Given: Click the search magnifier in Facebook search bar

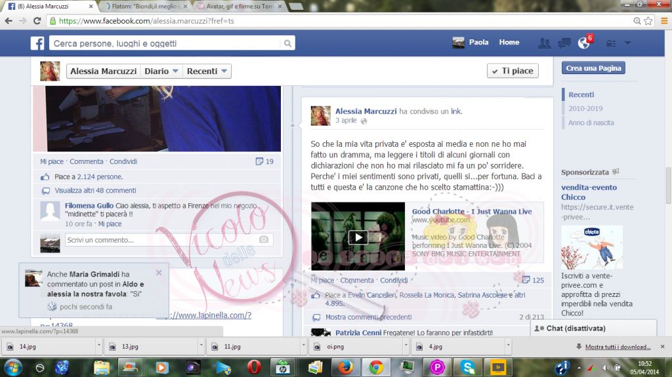Looking at the screenshot, I should [x=287, y=43].
